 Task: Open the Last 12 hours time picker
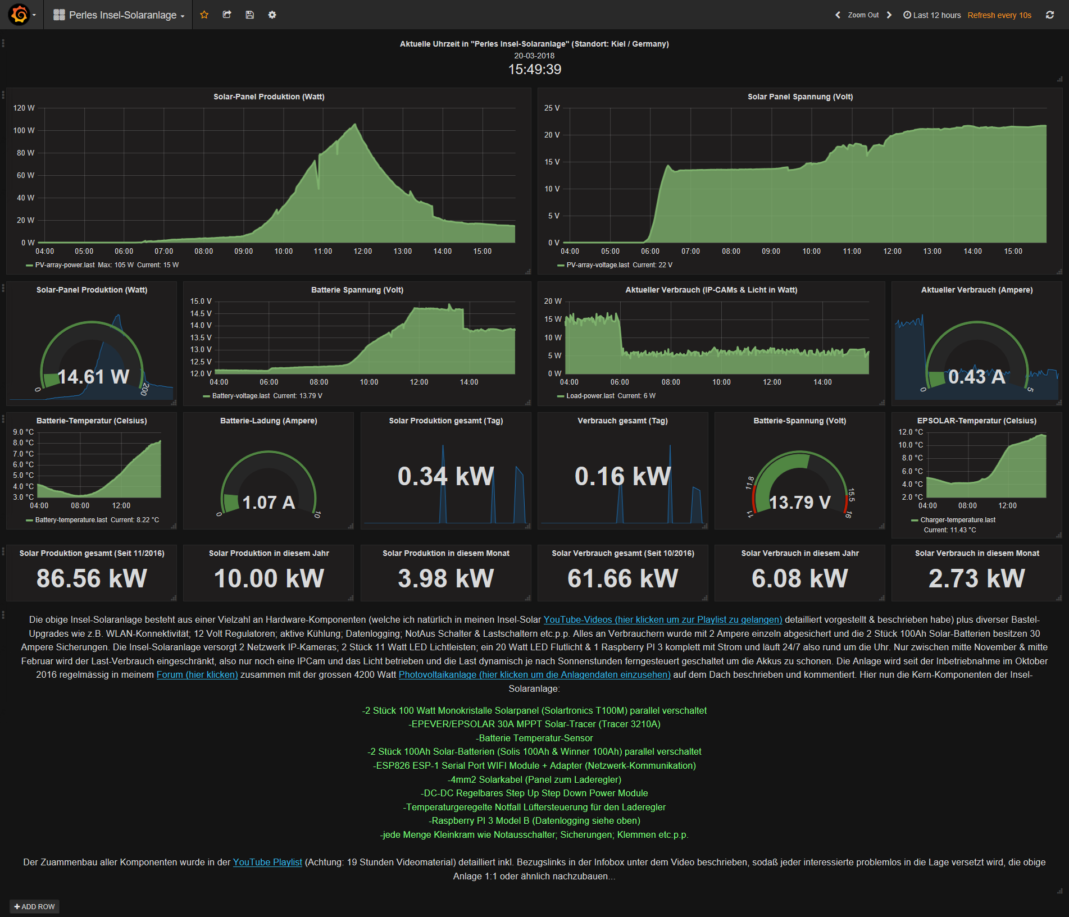coord(932,15)
